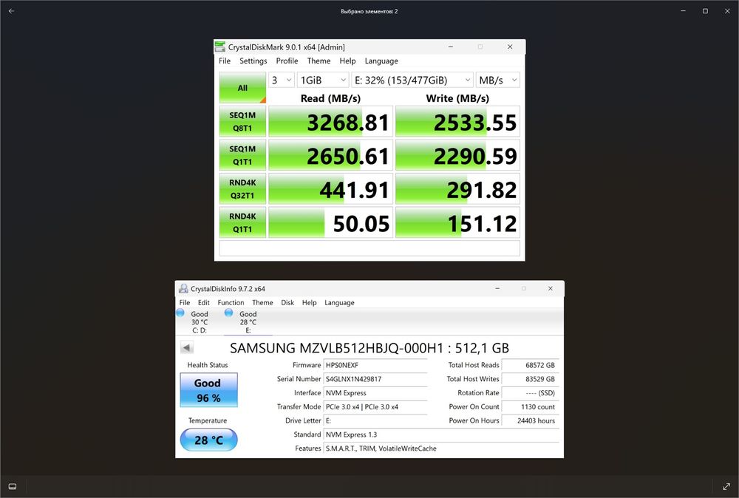Click the CrystalDiskMark title bar app icon
The height and width of the screenshot is (498, 739).
coord(220,47)
